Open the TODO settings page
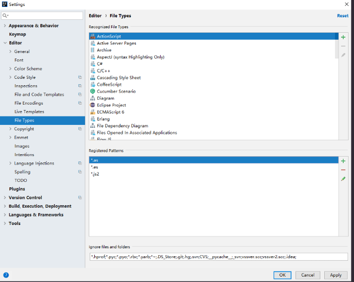The height and width of the screenshot is (282, 354). pos(20,180)
